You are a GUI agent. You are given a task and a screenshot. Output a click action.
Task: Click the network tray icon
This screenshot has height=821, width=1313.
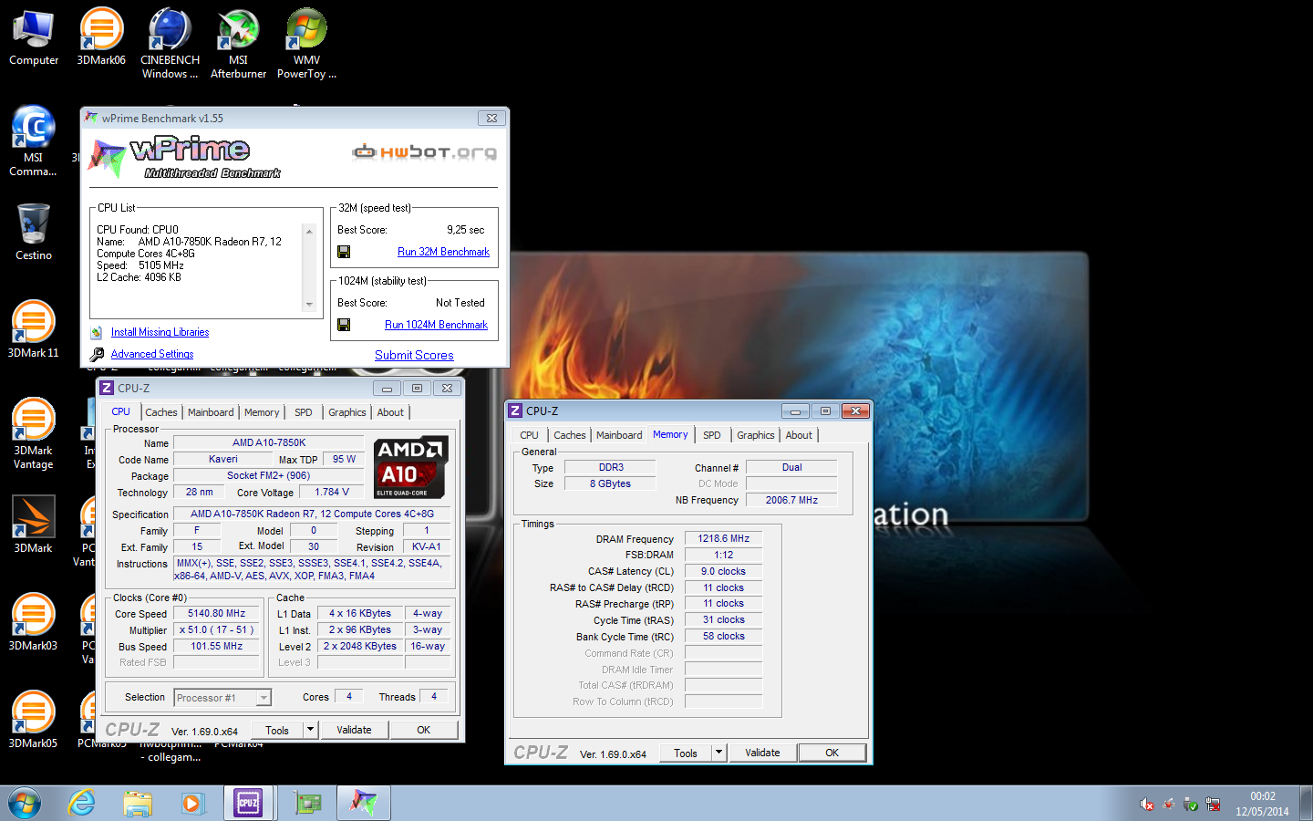1214,805
